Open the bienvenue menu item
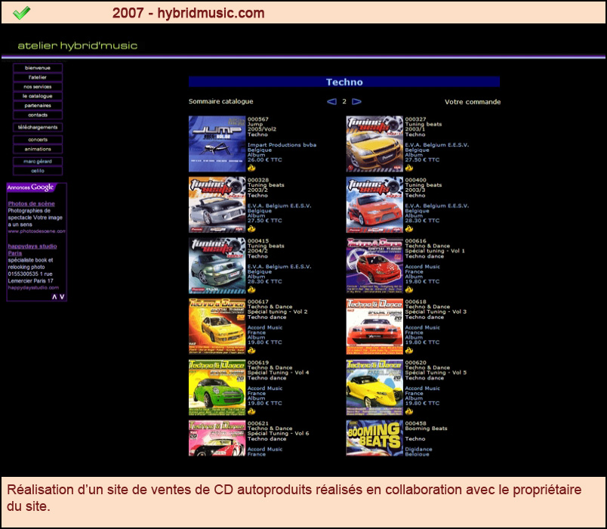This screenshot has height=529, width=607. tap(38, 68)
